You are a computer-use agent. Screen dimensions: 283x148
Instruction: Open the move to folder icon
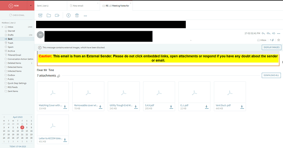click(49, 16)
